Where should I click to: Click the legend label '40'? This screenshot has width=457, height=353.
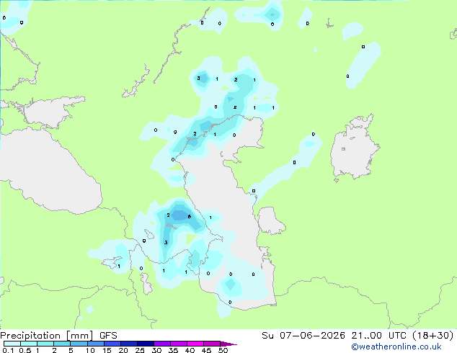(190, 350)
